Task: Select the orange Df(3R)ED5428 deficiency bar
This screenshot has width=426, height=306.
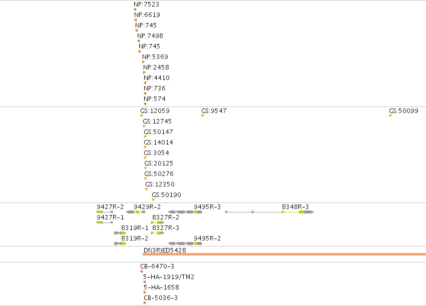Action: tap(284, 254)
